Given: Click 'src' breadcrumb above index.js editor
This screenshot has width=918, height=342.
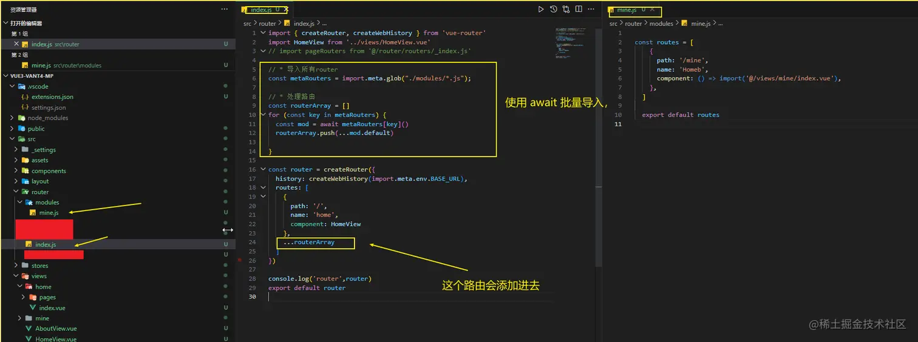Looking at the screenshot, I should click(x=247, y=24).
